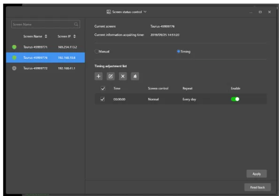Click the Apply button
Screen dimensions: 279x196
pos(256,174)
